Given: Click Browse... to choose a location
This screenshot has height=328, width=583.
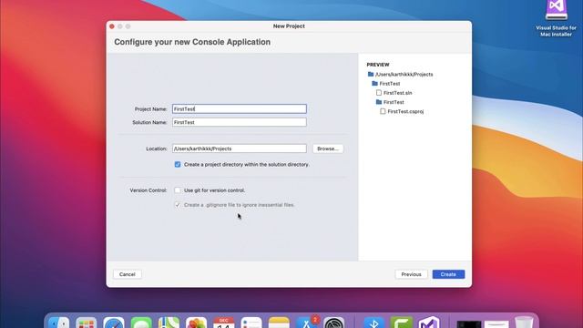Looking at the screenshot, I should tap(328, 149).
